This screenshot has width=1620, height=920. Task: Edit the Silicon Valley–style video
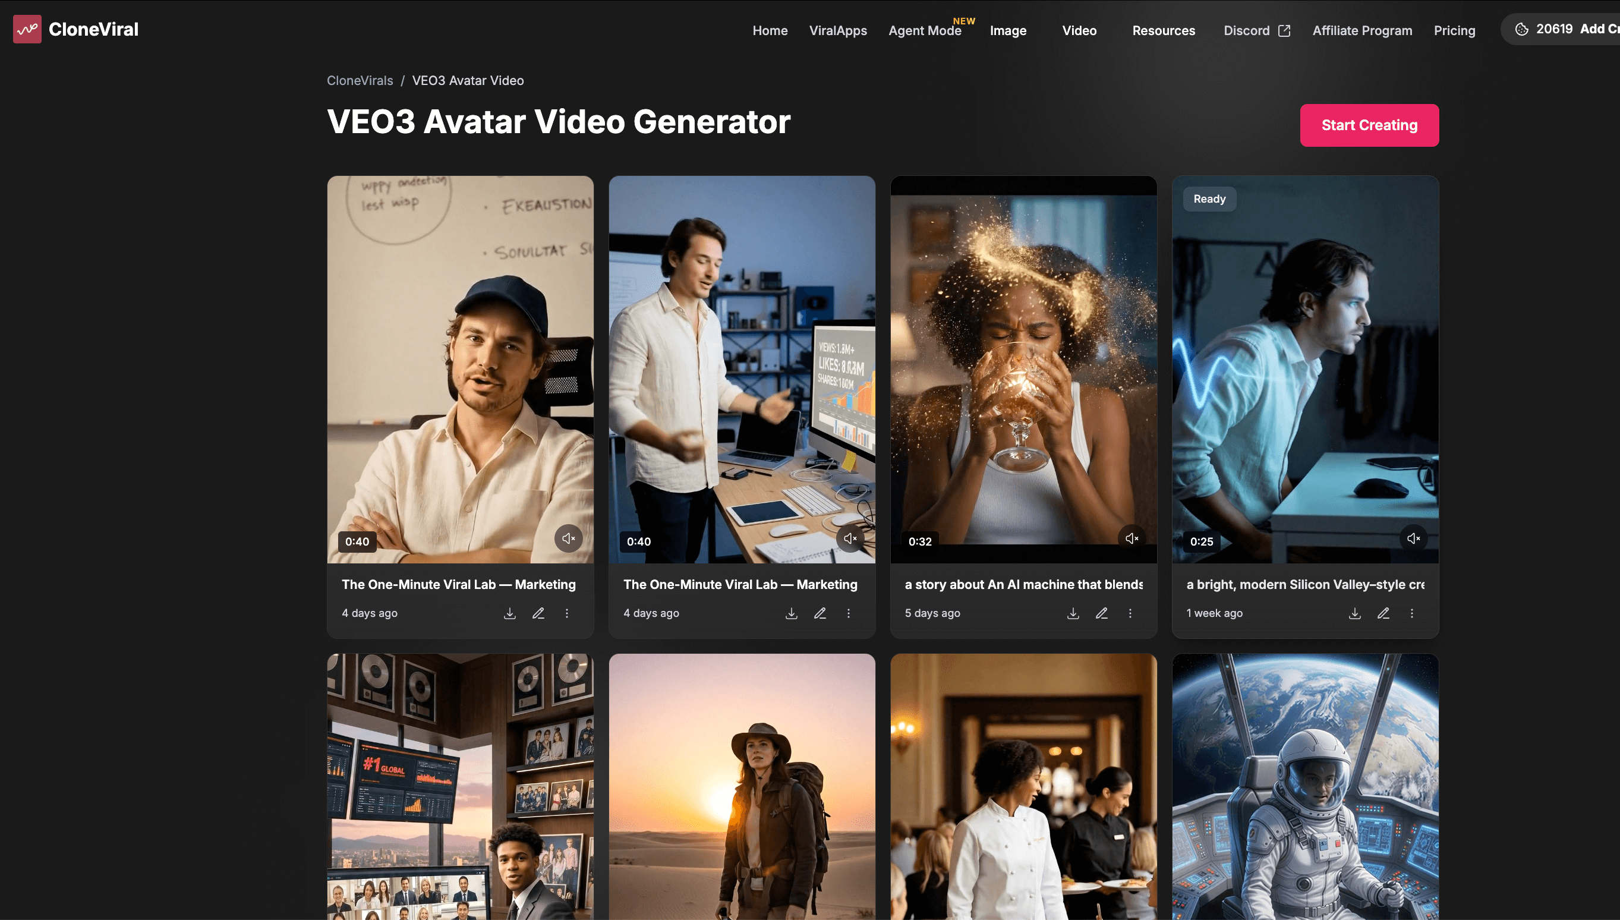click(1383, 613)
